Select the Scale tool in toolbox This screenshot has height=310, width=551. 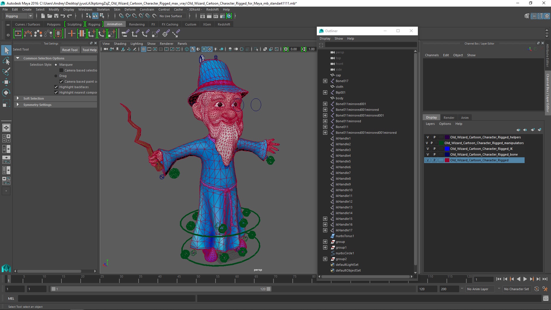click(x=6, y=103)
